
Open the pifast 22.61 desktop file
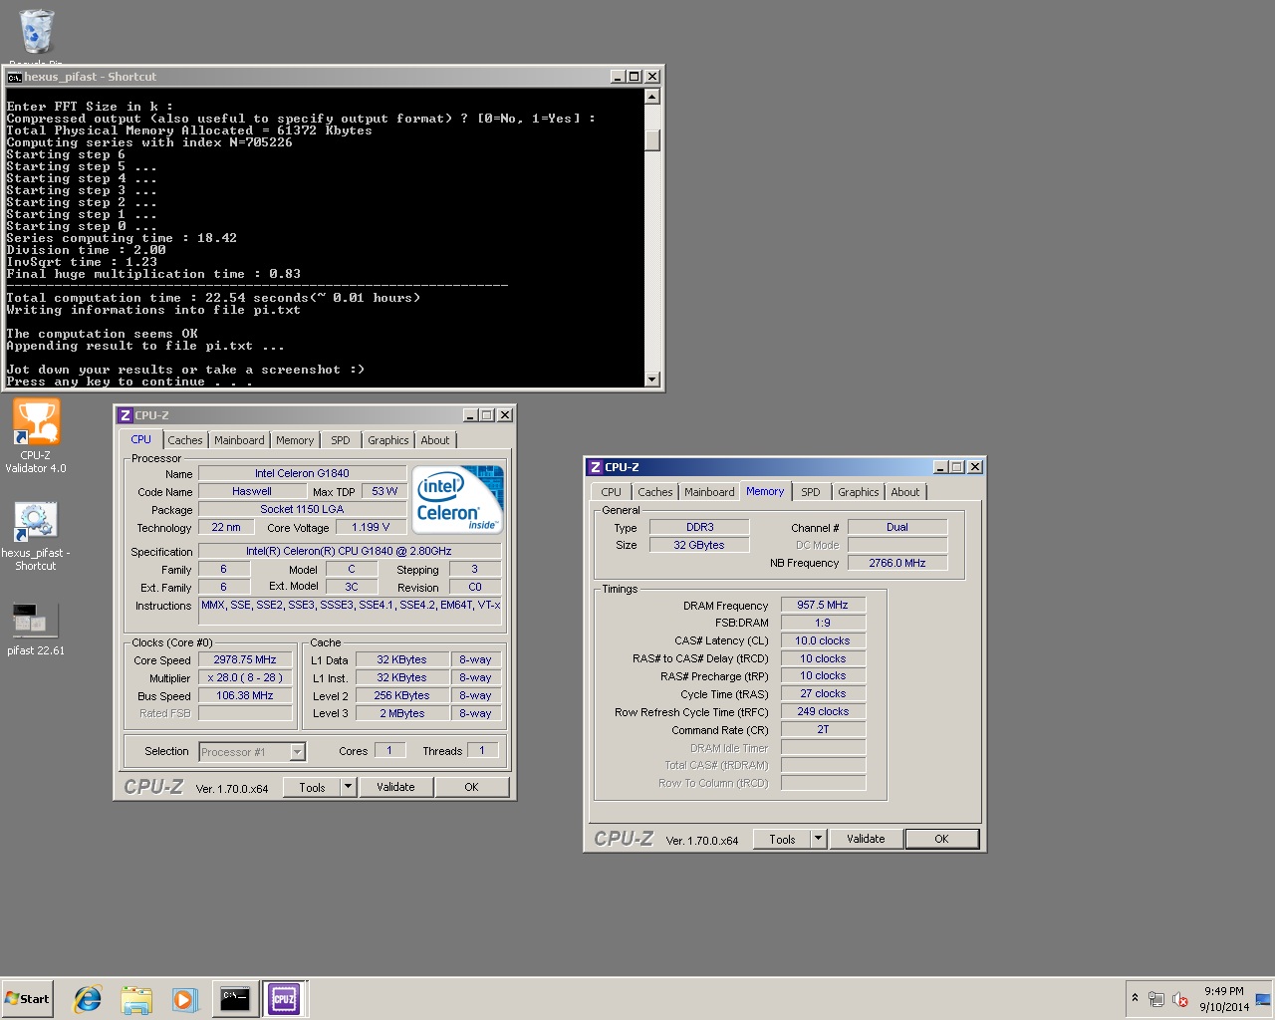pyautogui.click(x=36, y=629)
